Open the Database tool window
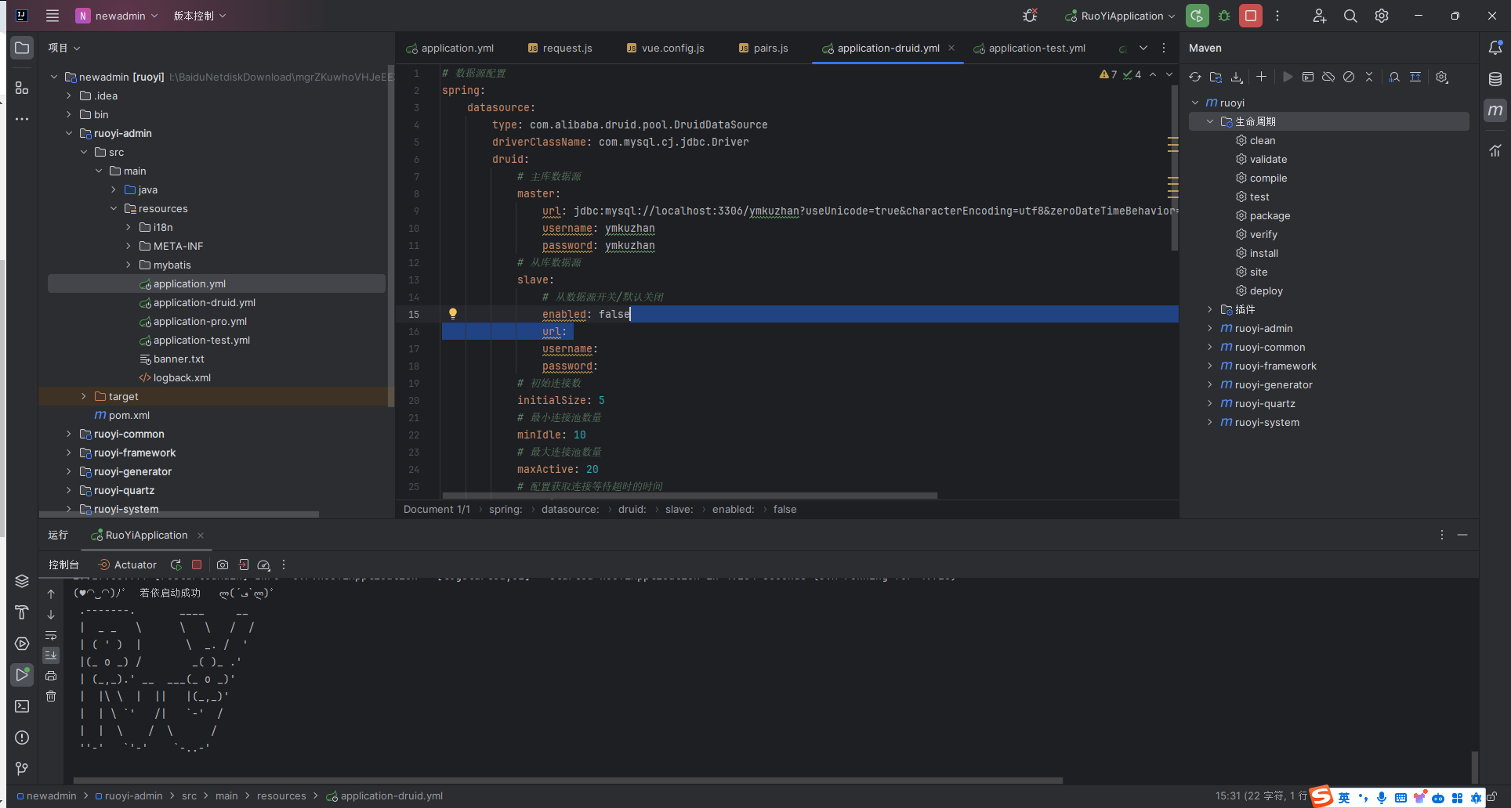1511x808 pixels. (1495, 79)
